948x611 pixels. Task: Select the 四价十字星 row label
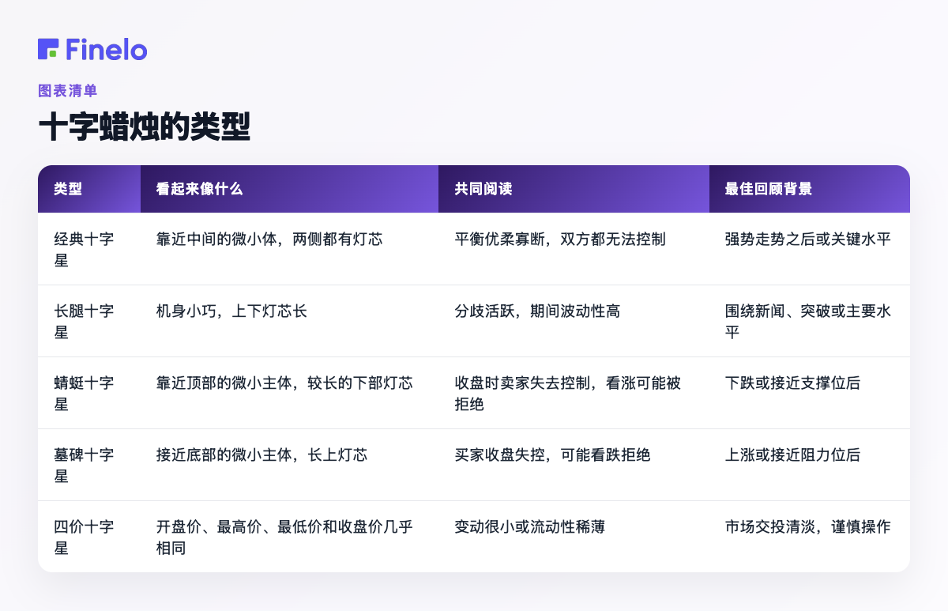tap(84, 537)
